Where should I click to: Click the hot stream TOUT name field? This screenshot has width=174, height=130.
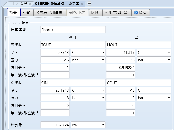(x=73, y=45)
